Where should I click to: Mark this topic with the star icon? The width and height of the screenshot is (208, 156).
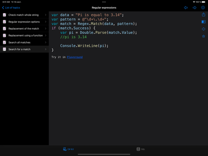203,36
